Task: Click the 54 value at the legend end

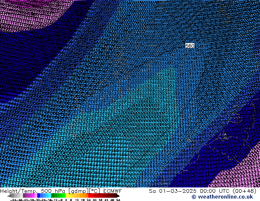Action: [118, 200]
